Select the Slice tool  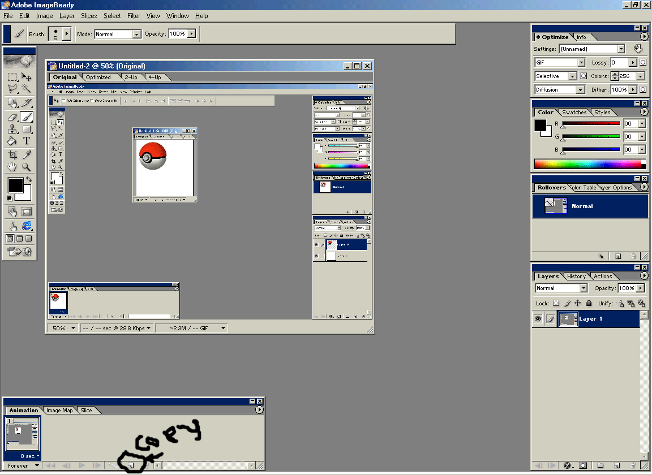[x=26, y=102]
